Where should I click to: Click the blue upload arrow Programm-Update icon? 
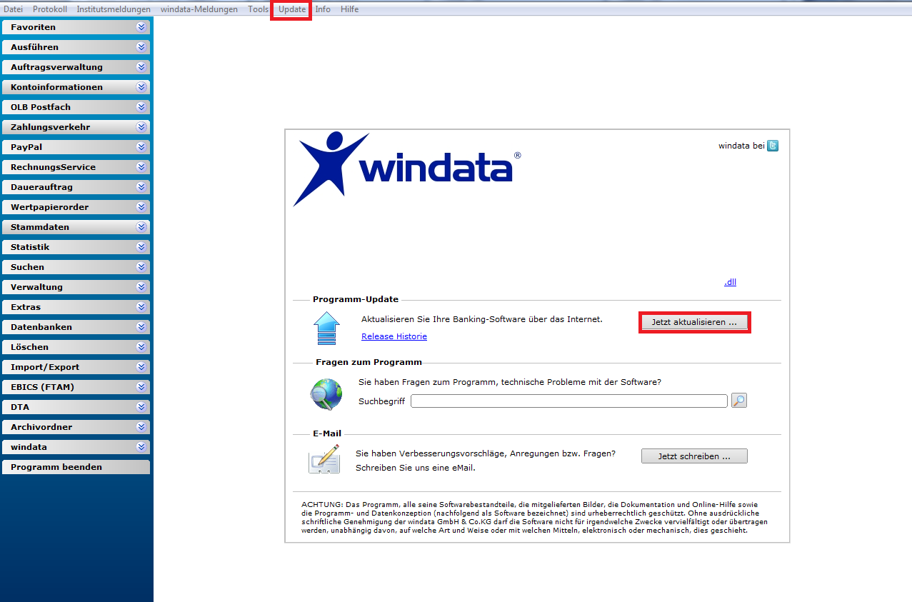point(327,328)
